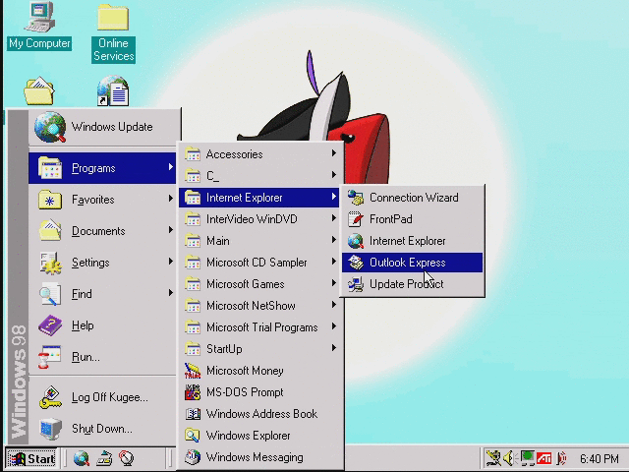Expand Main submenu arrow
This screenshot has height=472, width=629.
click(x=334, y=240)
